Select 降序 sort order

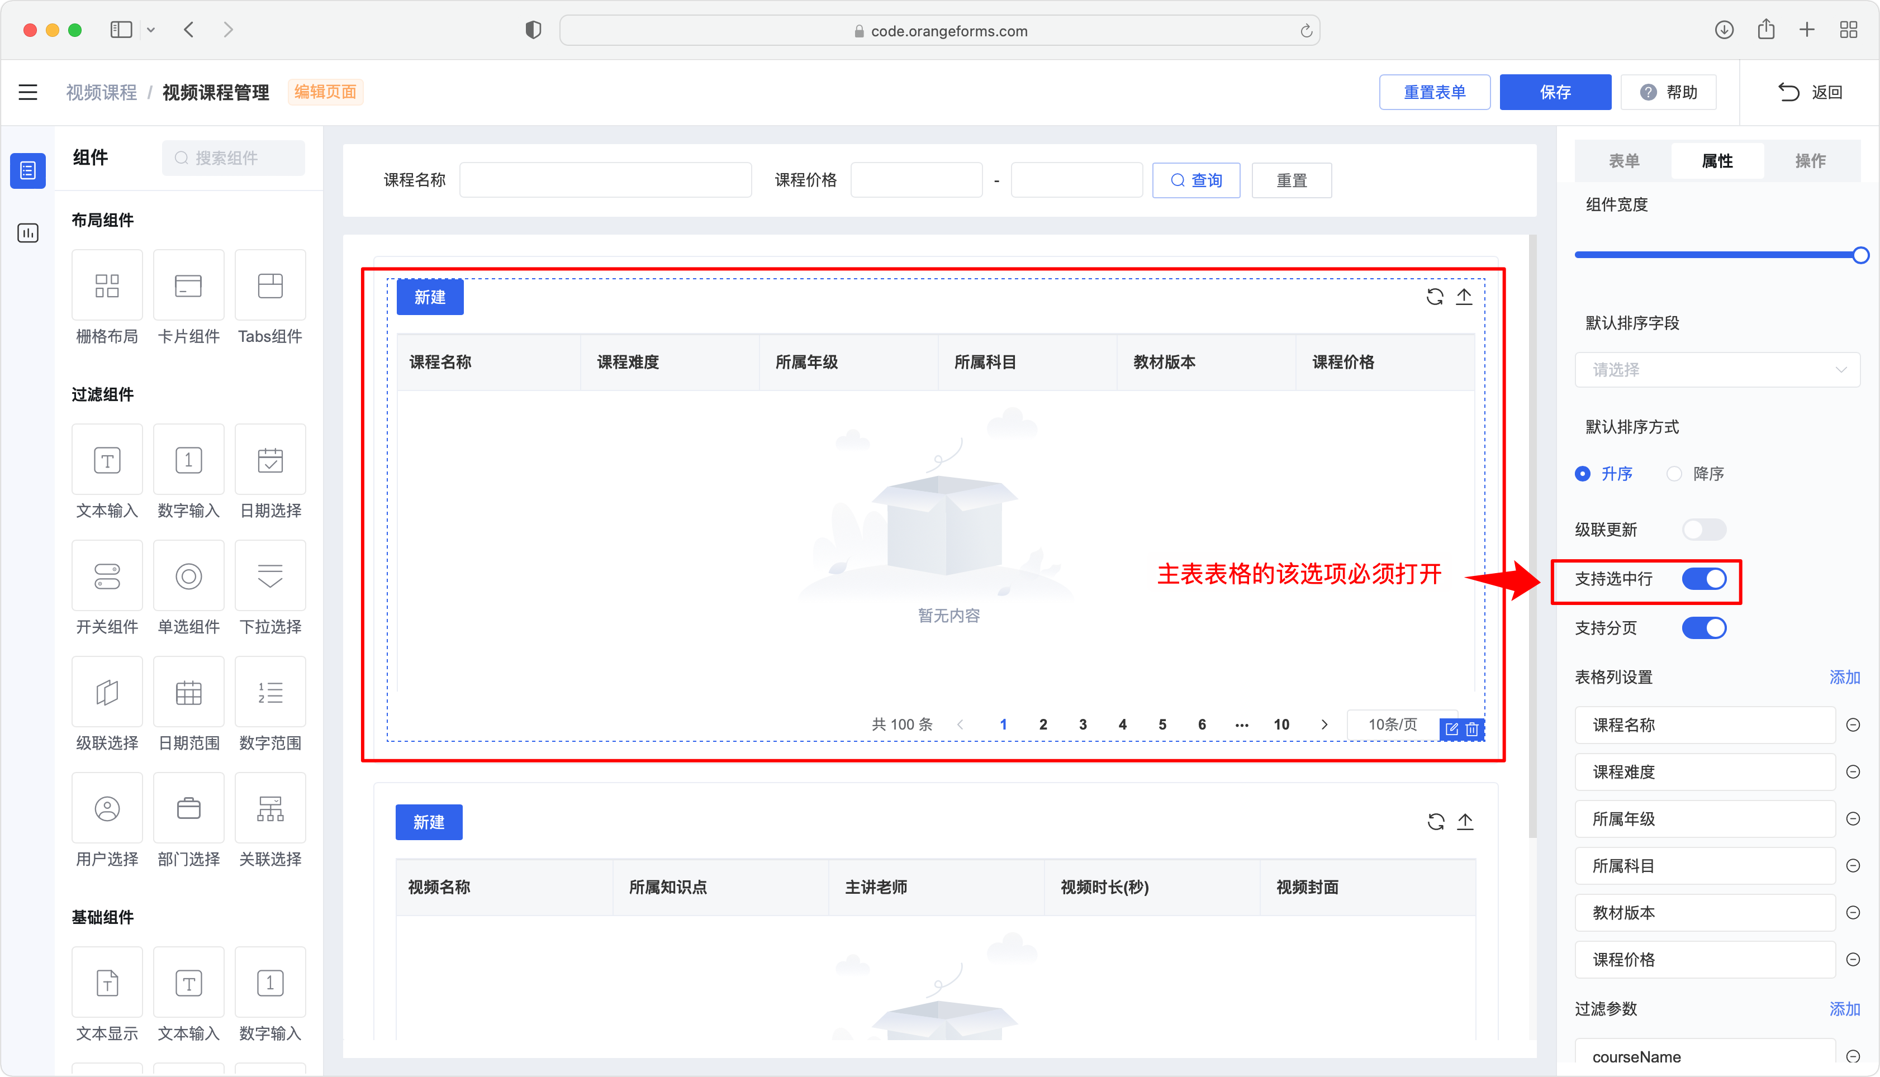click(x=1695, y=473)
